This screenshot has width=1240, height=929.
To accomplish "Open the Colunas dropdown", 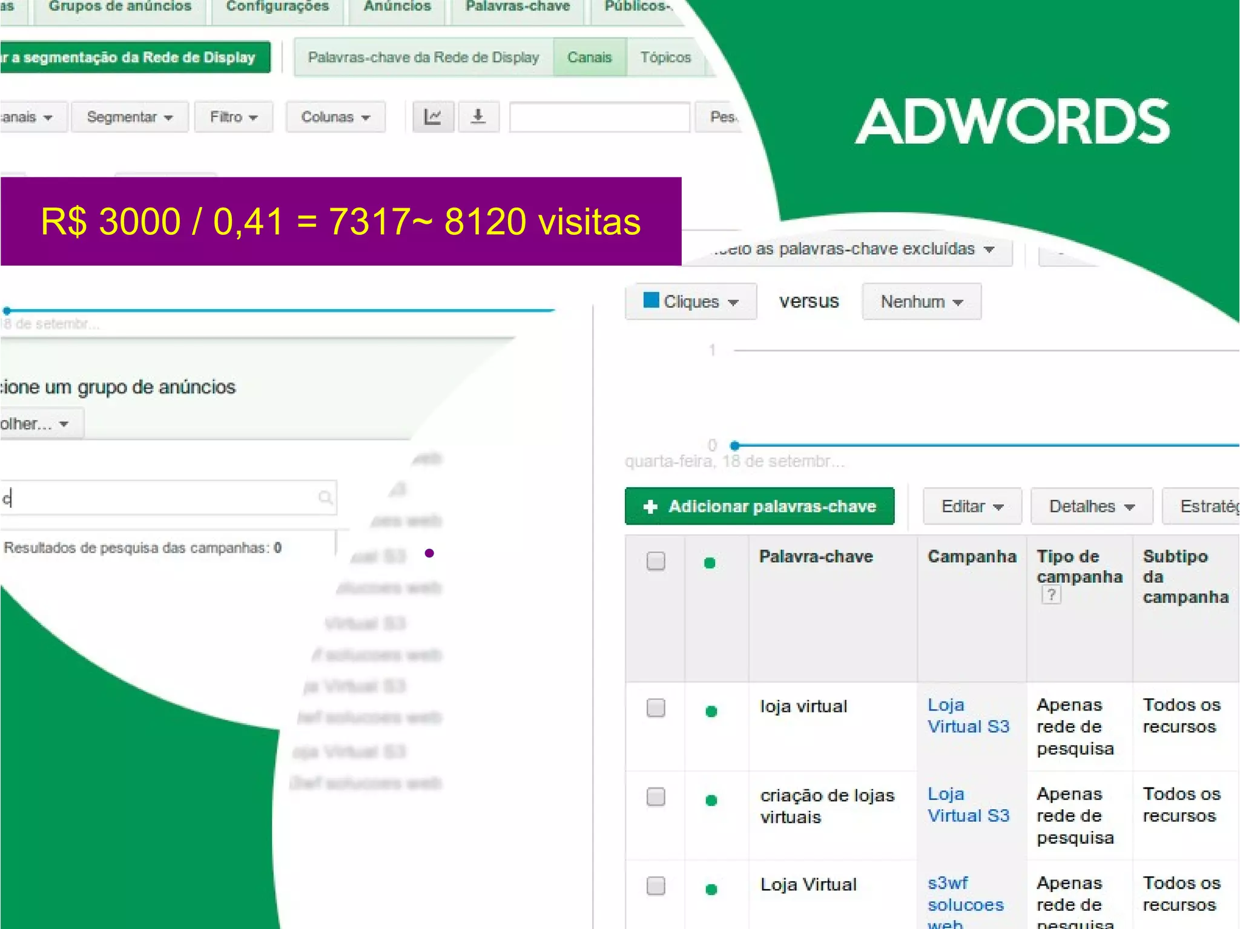I will pos(335,117).
